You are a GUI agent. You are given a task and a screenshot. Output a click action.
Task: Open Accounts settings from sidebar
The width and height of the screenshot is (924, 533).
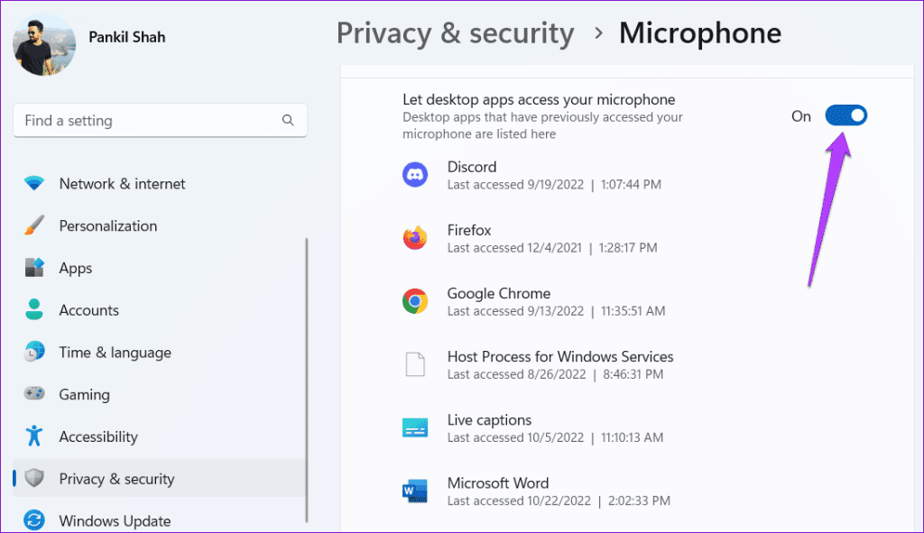pos(88,310)
